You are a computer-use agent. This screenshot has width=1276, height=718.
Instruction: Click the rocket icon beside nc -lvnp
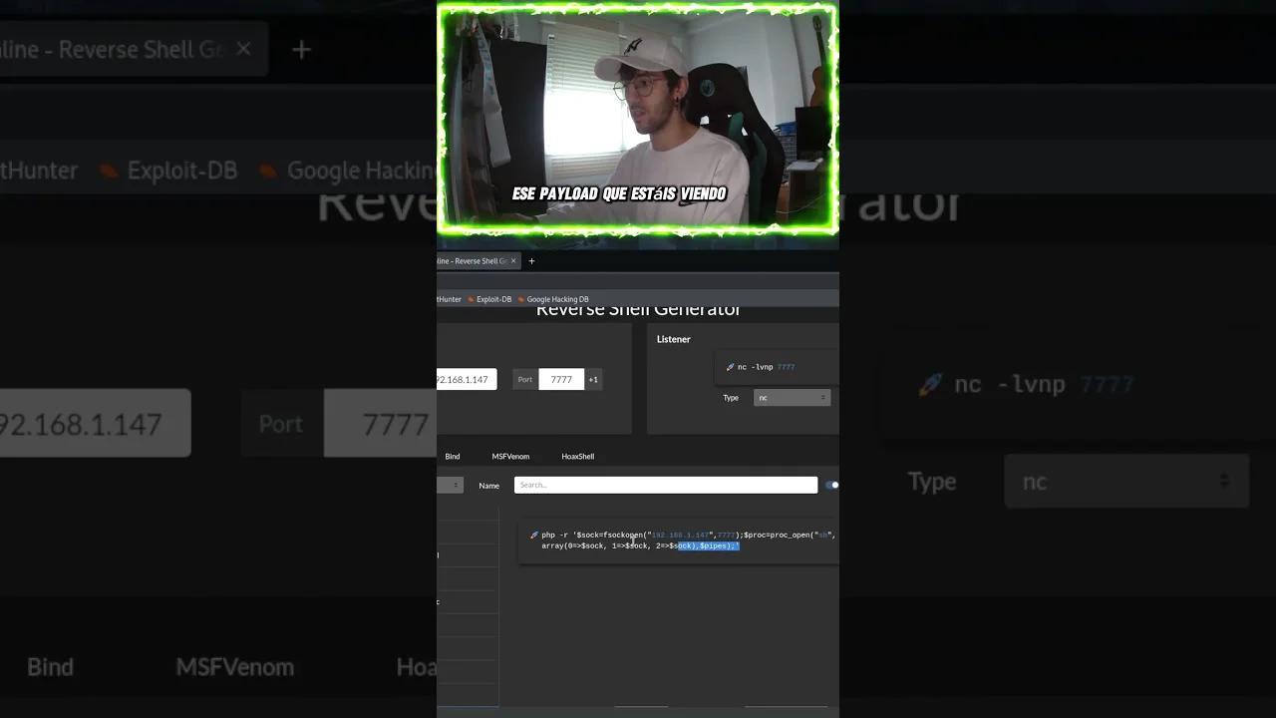pyautogui.click(x=730, y=367)
